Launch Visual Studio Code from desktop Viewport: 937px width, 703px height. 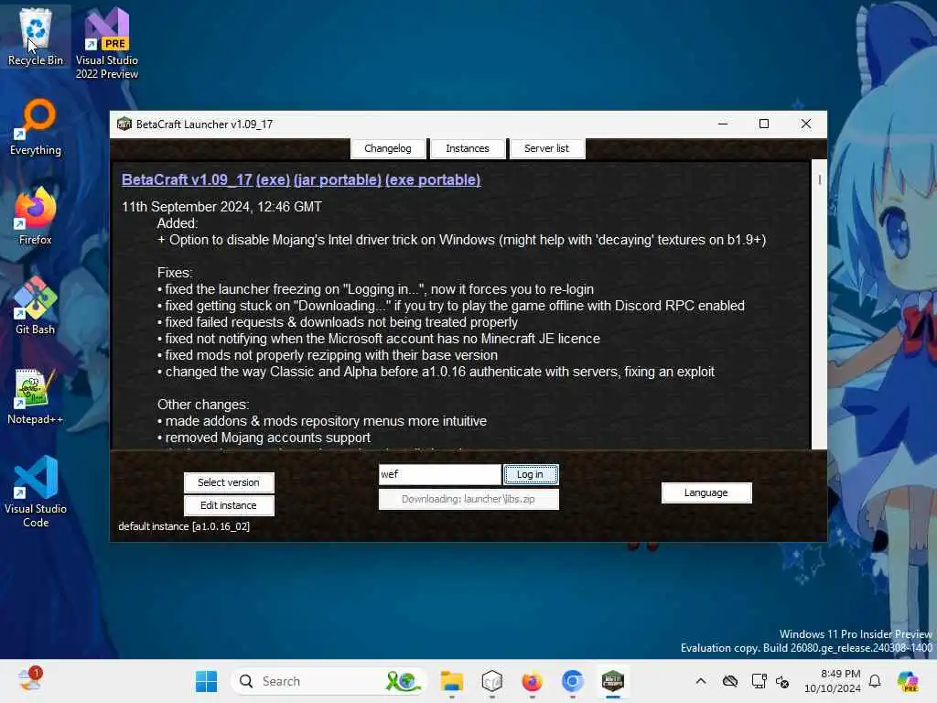pos(36,492)
